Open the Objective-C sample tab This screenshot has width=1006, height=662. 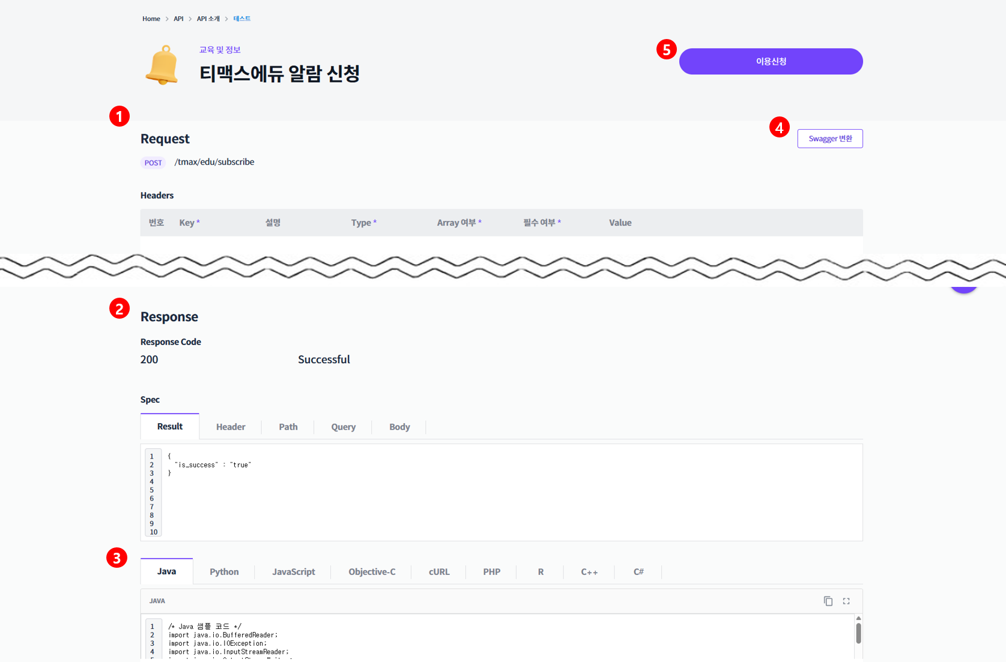coord(372,572)
